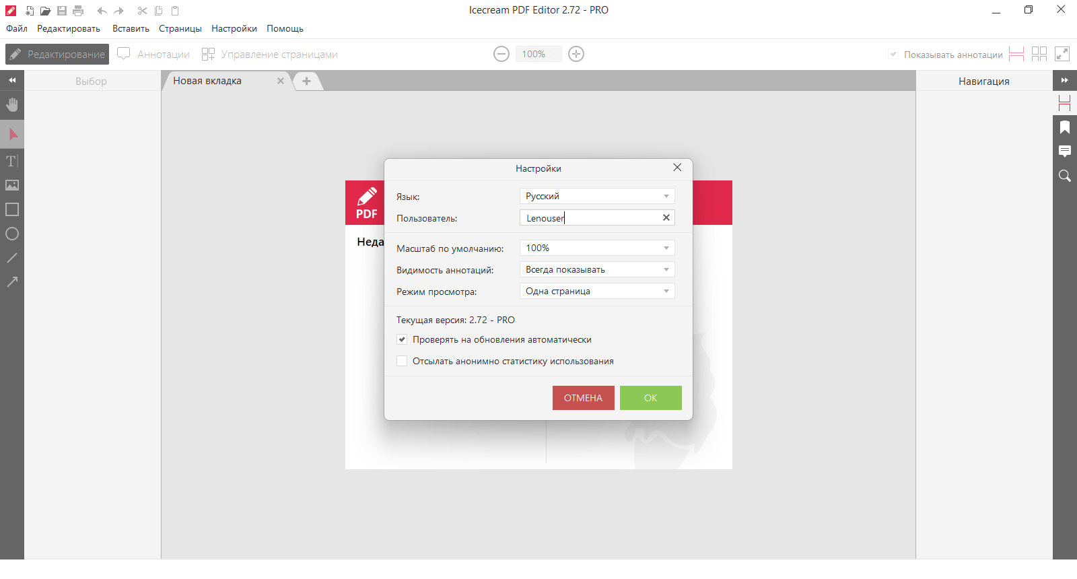Switch to single page view icon in toolbar

[1016, 54]
